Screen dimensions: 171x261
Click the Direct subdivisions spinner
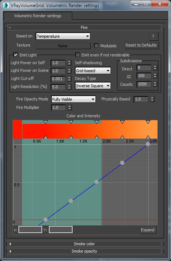(155, 67)
